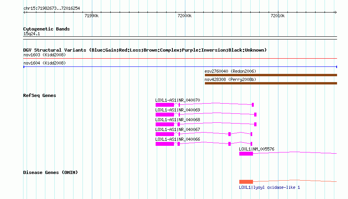Click the nsv1603 (Kidd2008) variant label
Screen dimensions: 348x199
click(x=45, y=55)
